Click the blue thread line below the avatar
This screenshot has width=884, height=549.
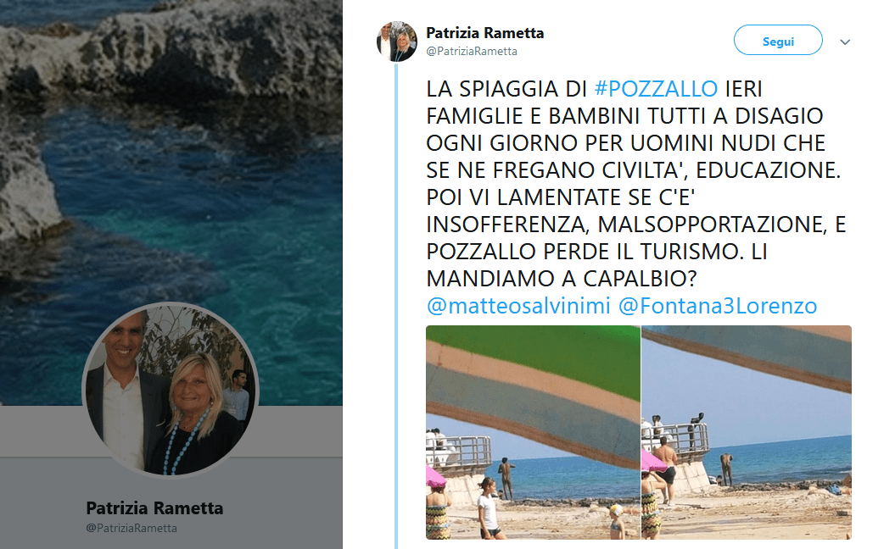(x=396, y=304)
